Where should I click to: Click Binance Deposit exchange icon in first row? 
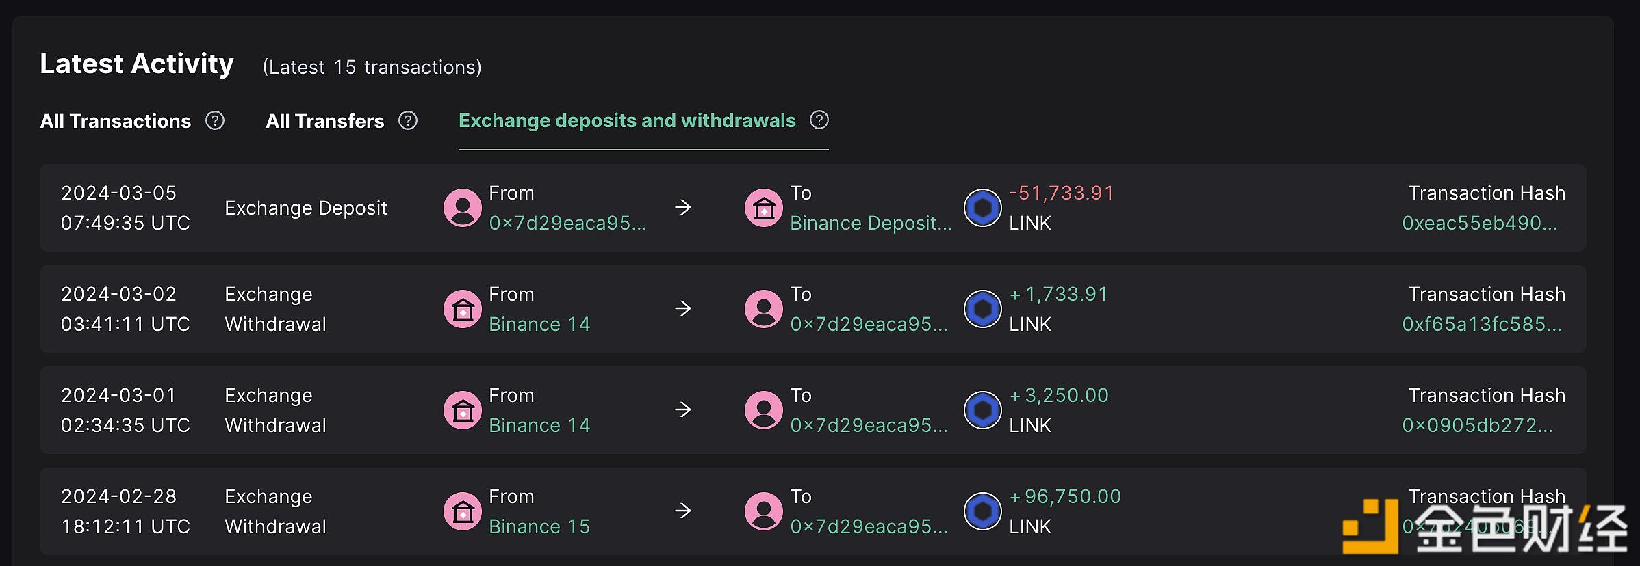click(763, 208)
